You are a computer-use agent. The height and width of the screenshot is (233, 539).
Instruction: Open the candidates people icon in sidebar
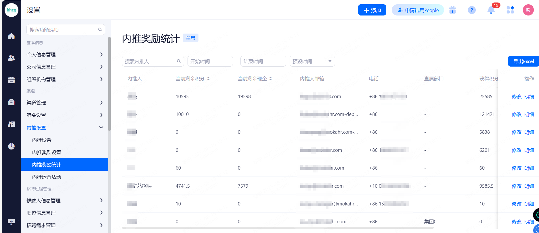tap(11, 58)
